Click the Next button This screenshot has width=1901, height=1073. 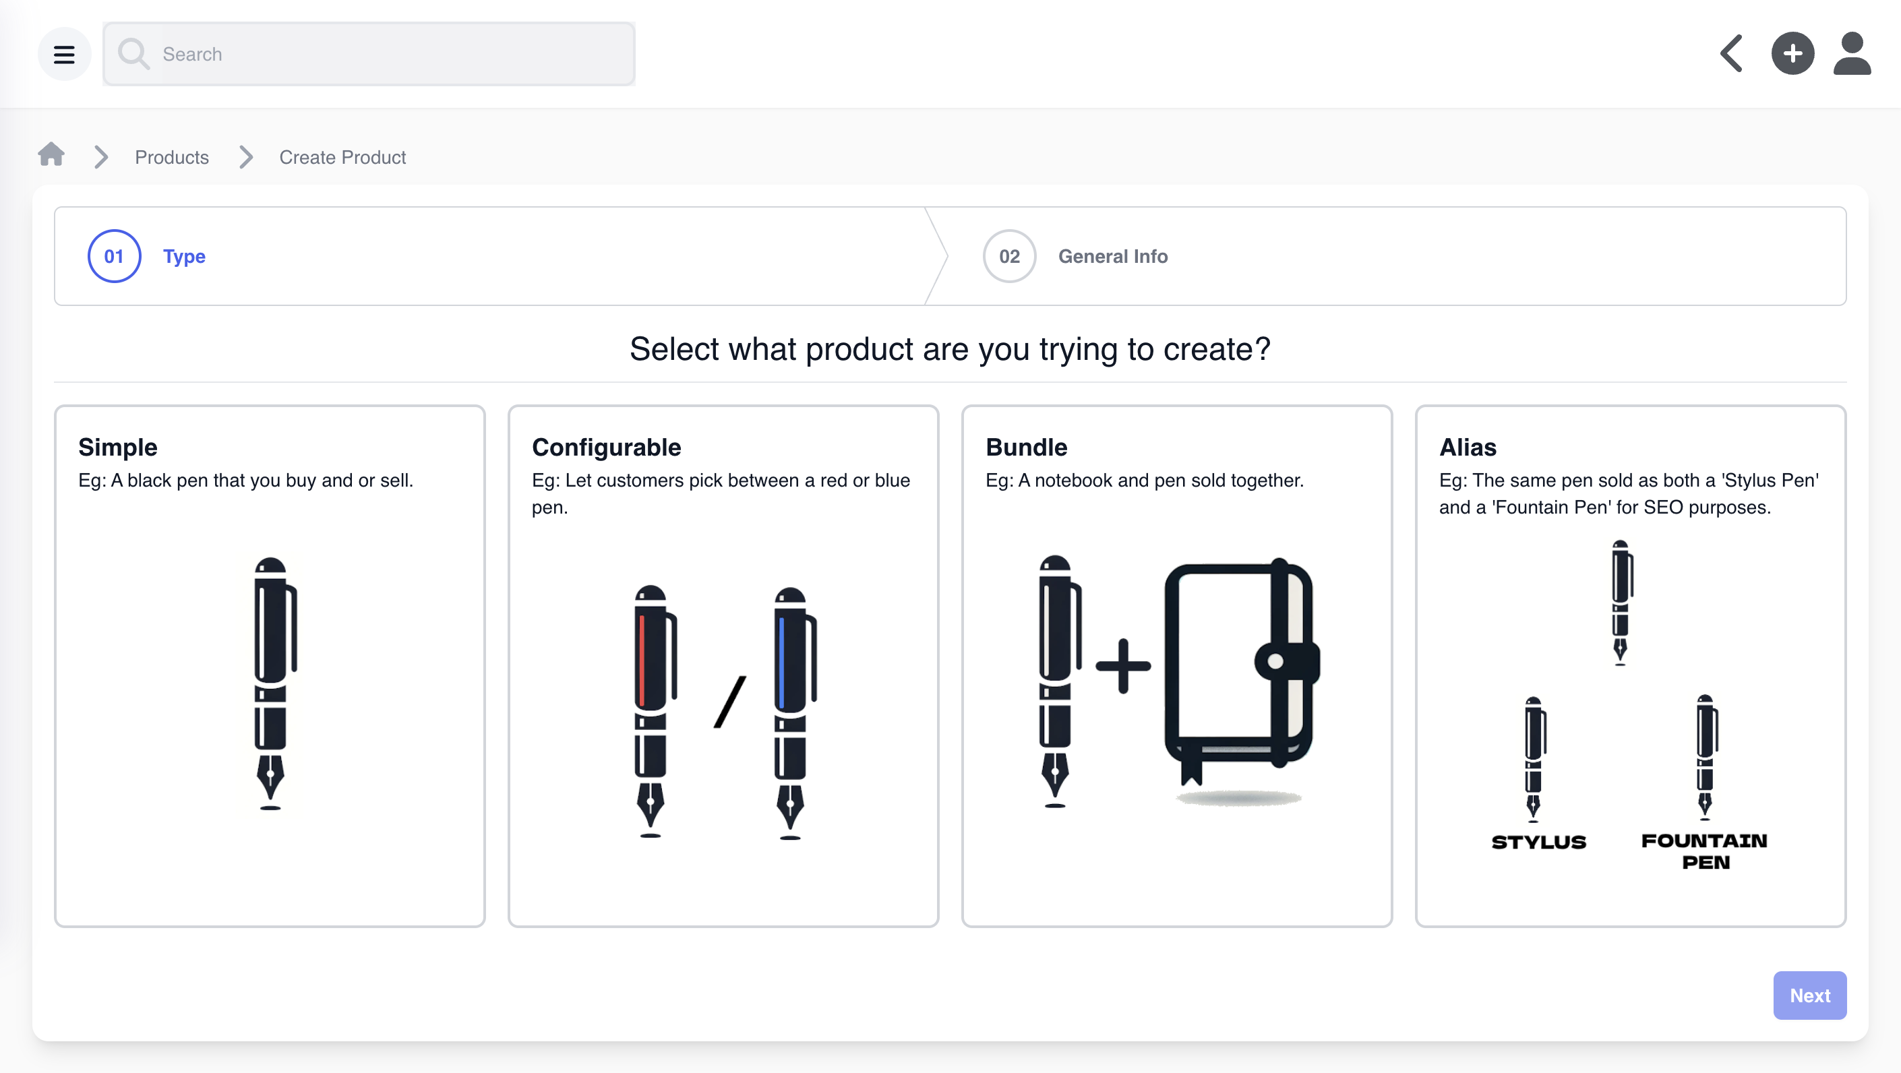point(1809,995)
